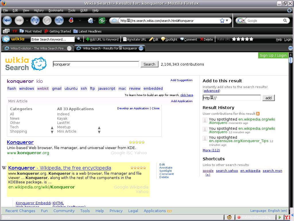The height and width of the screenshot is (221, 294).
Task: Open the GUtil! menu
Action: (x=84, y=10)
